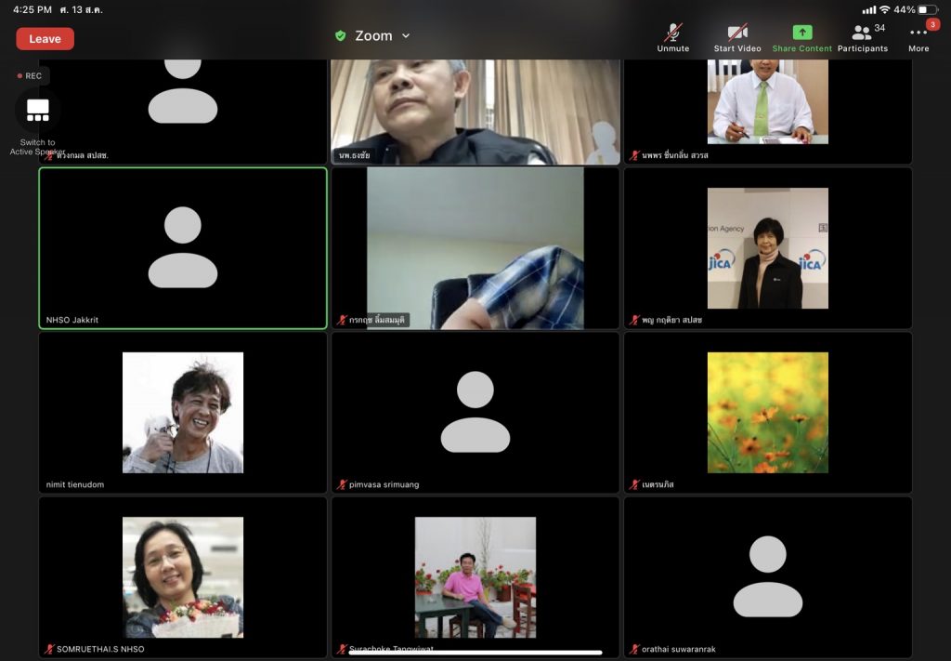The image size is (951, 661).
Task: Leave the meeting
Action: (x=45, y=39)
